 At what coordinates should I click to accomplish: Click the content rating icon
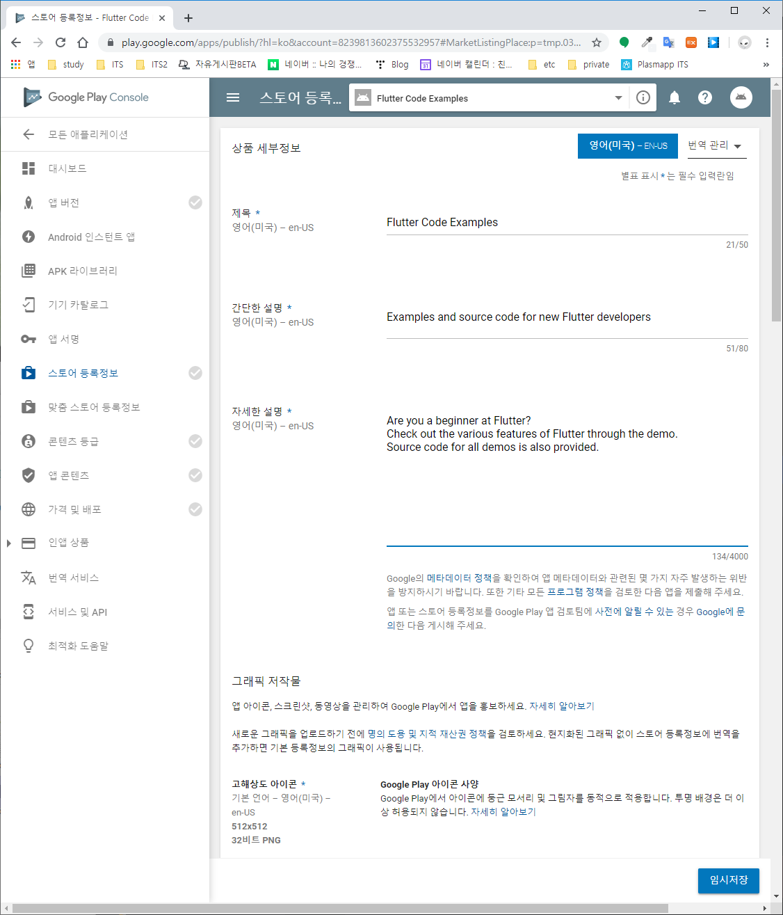pos(29,441)
